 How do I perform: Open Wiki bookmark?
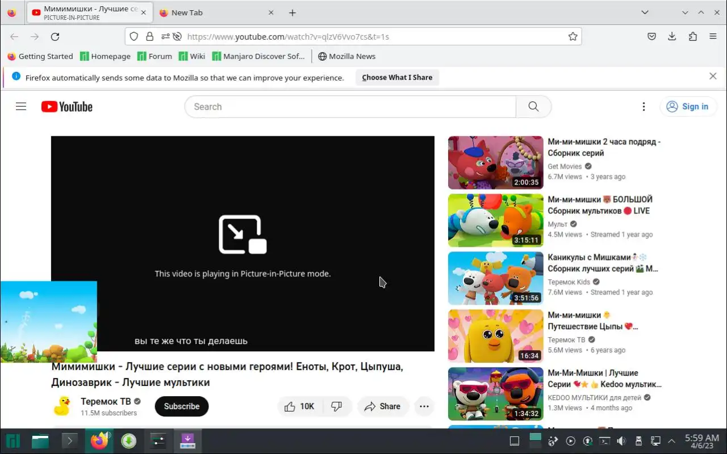coord(192,56)
